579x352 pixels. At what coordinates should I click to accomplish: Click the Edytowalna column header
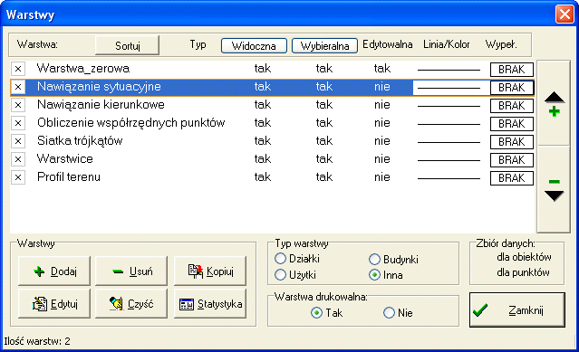pyautogui.click(x=387, y=44)
